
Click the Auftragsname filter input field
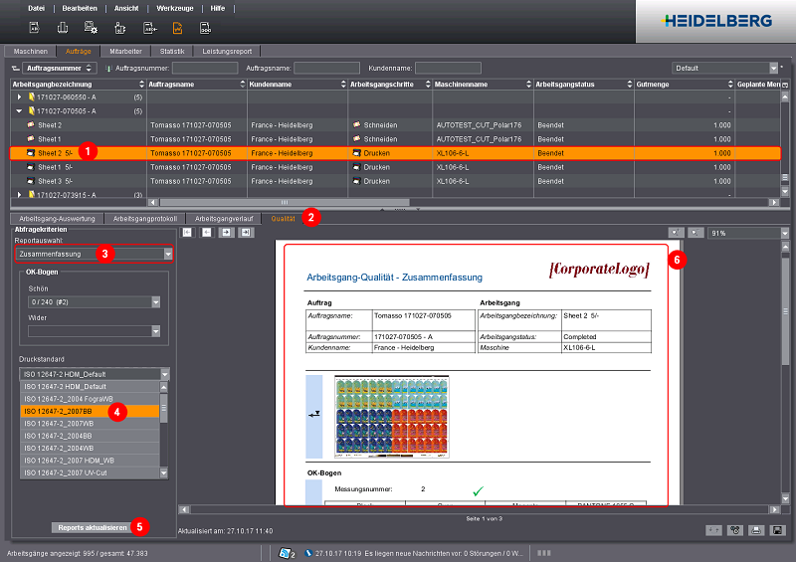pyautogui.click(x=327, y=68)
